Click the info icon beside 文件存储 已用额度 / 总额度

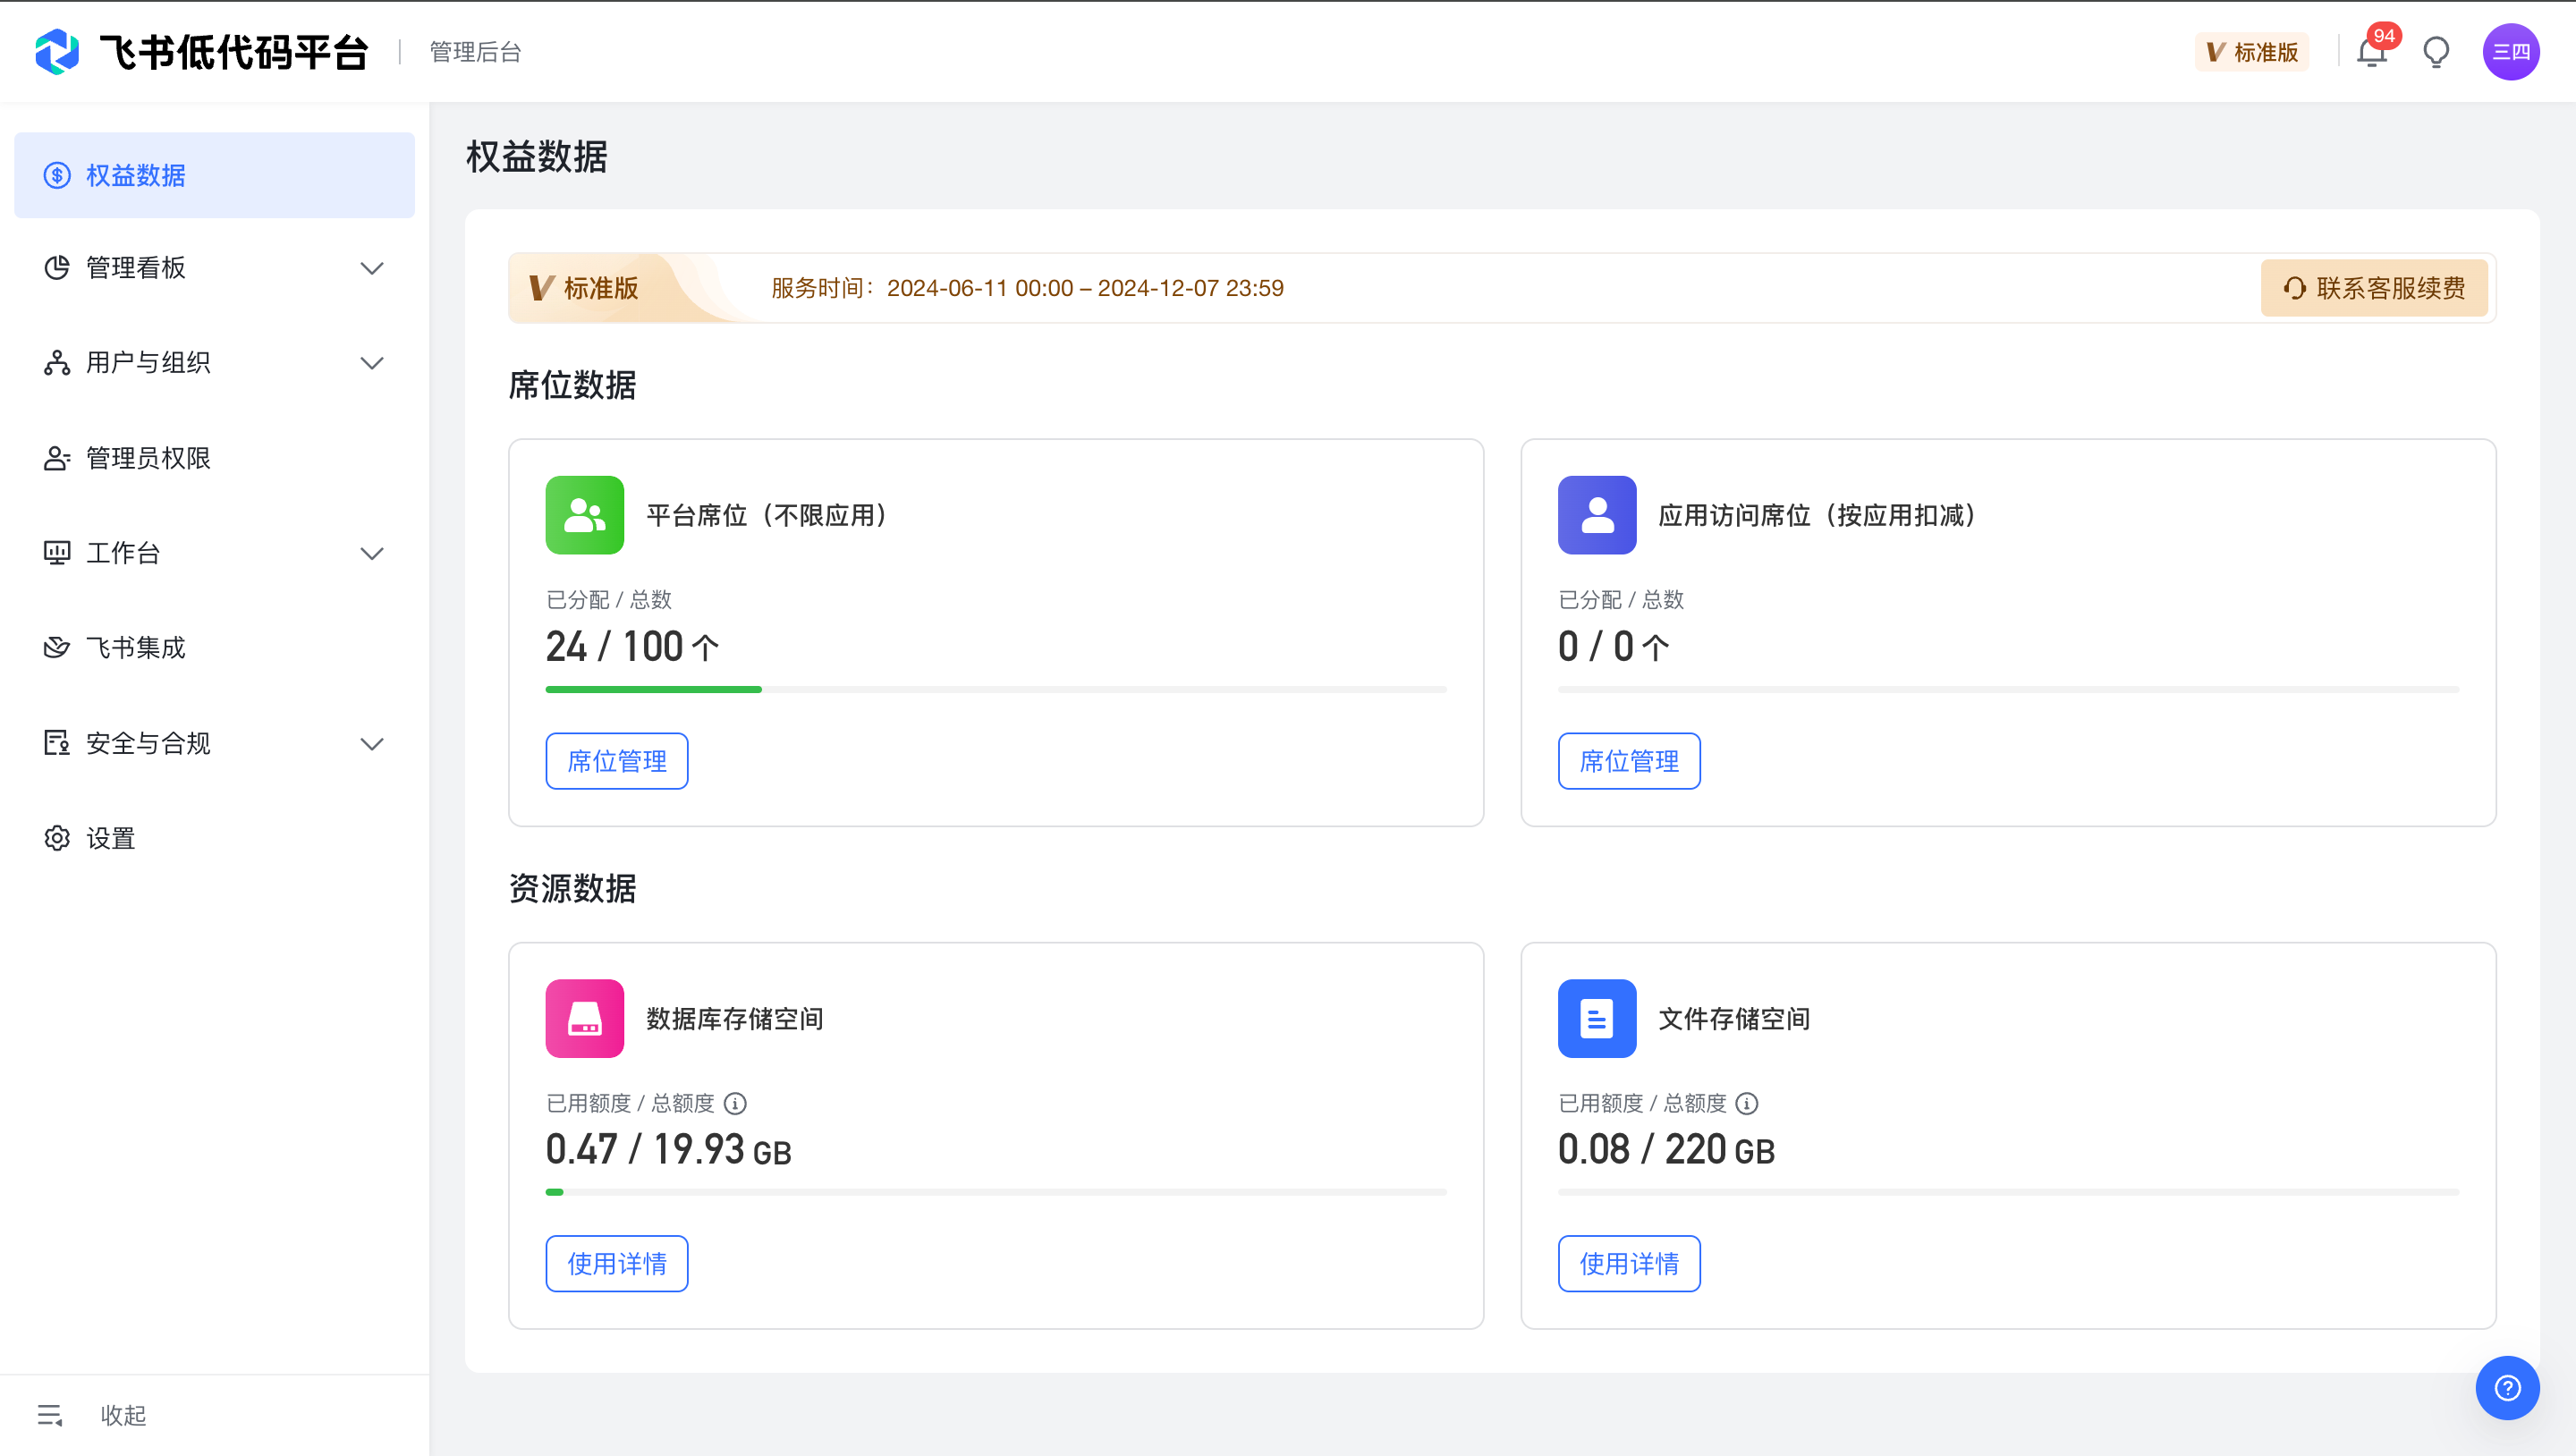click(1747, 1103)
